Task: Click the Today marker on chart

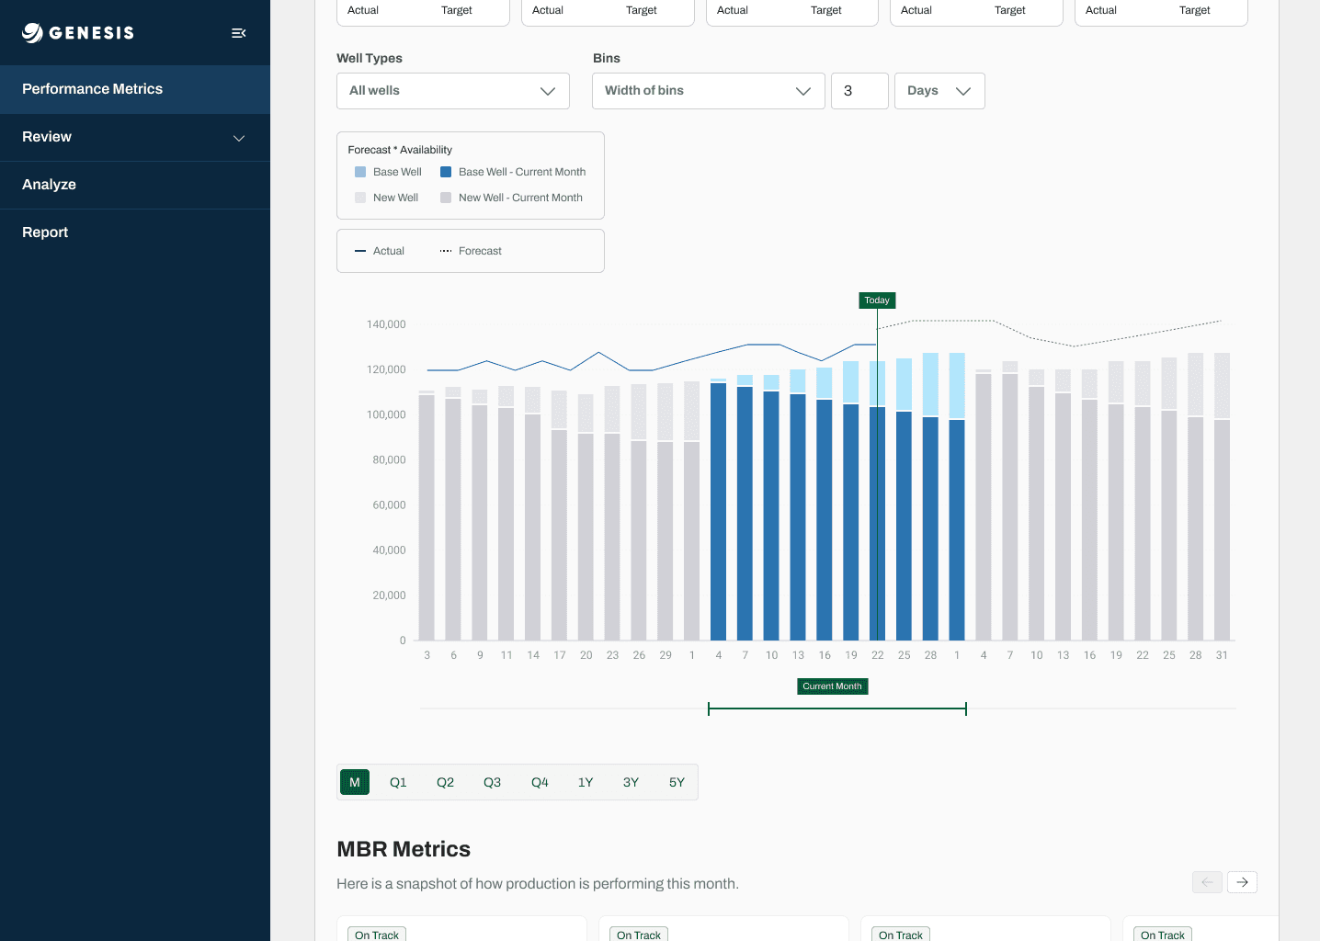Action: [x=877, y=300]
